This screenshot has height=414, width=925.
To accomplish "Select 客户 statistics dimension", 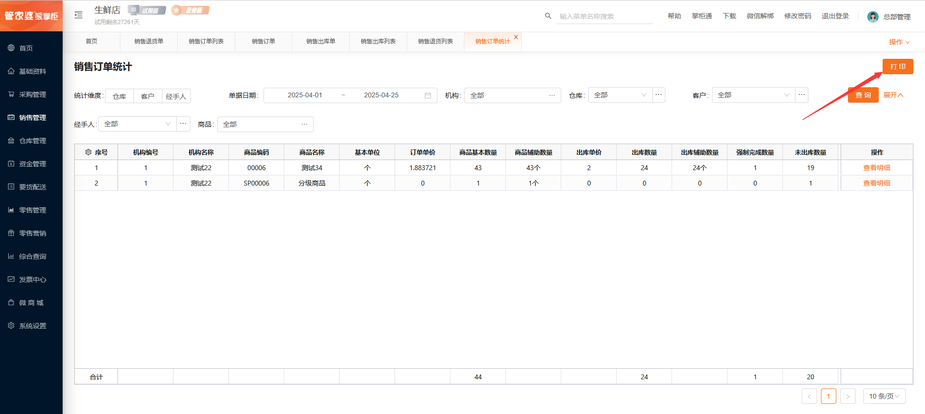I will pyautogui.click(x=147, y=96).
